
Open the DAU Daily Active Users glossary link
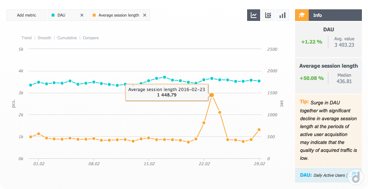(329, 175)
